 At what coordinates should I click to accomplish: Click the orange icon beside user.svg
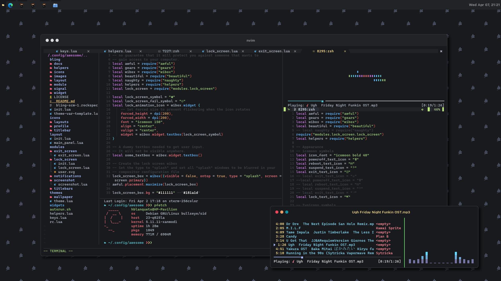[x=55, y=172]
